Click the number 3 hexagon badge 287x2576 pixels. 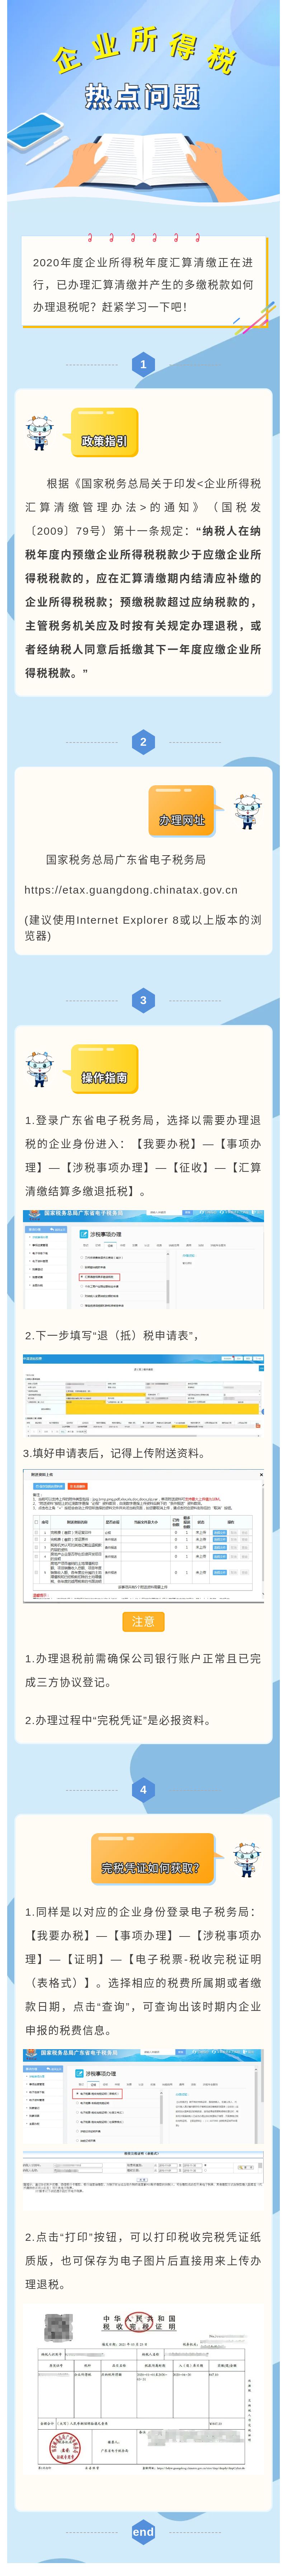[143, 1000]
